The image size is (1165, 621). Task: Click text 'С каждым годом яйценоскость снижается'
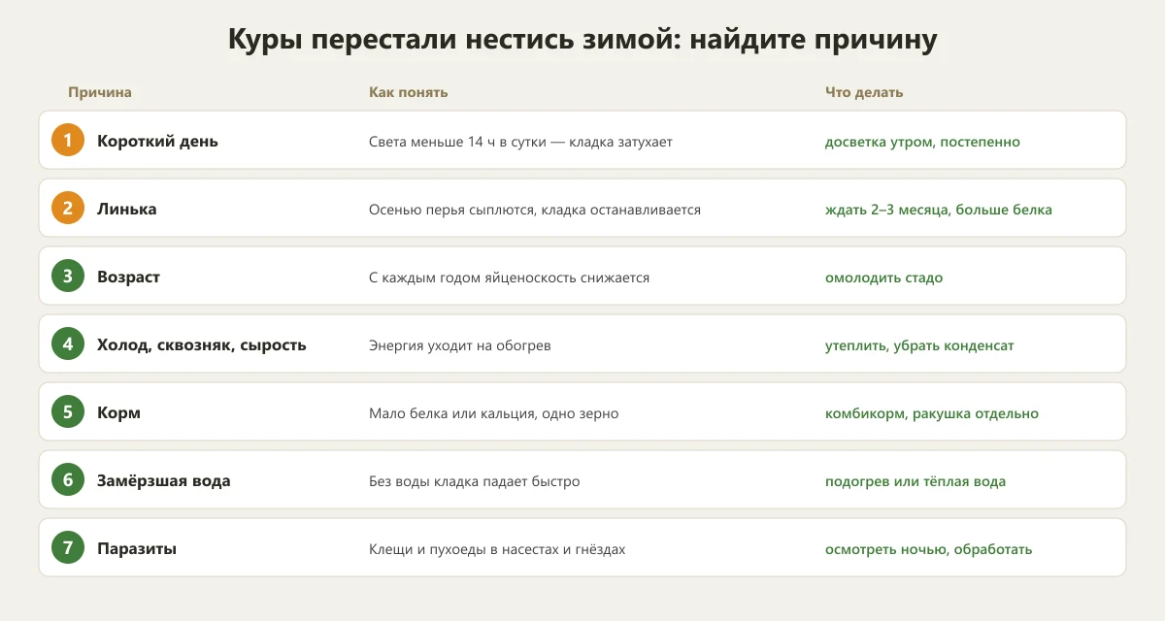(x=509, y=278)
